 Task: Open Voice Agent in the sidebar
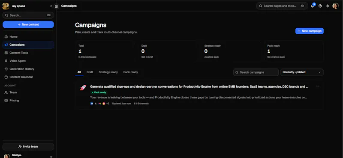(x=28, y=61)
